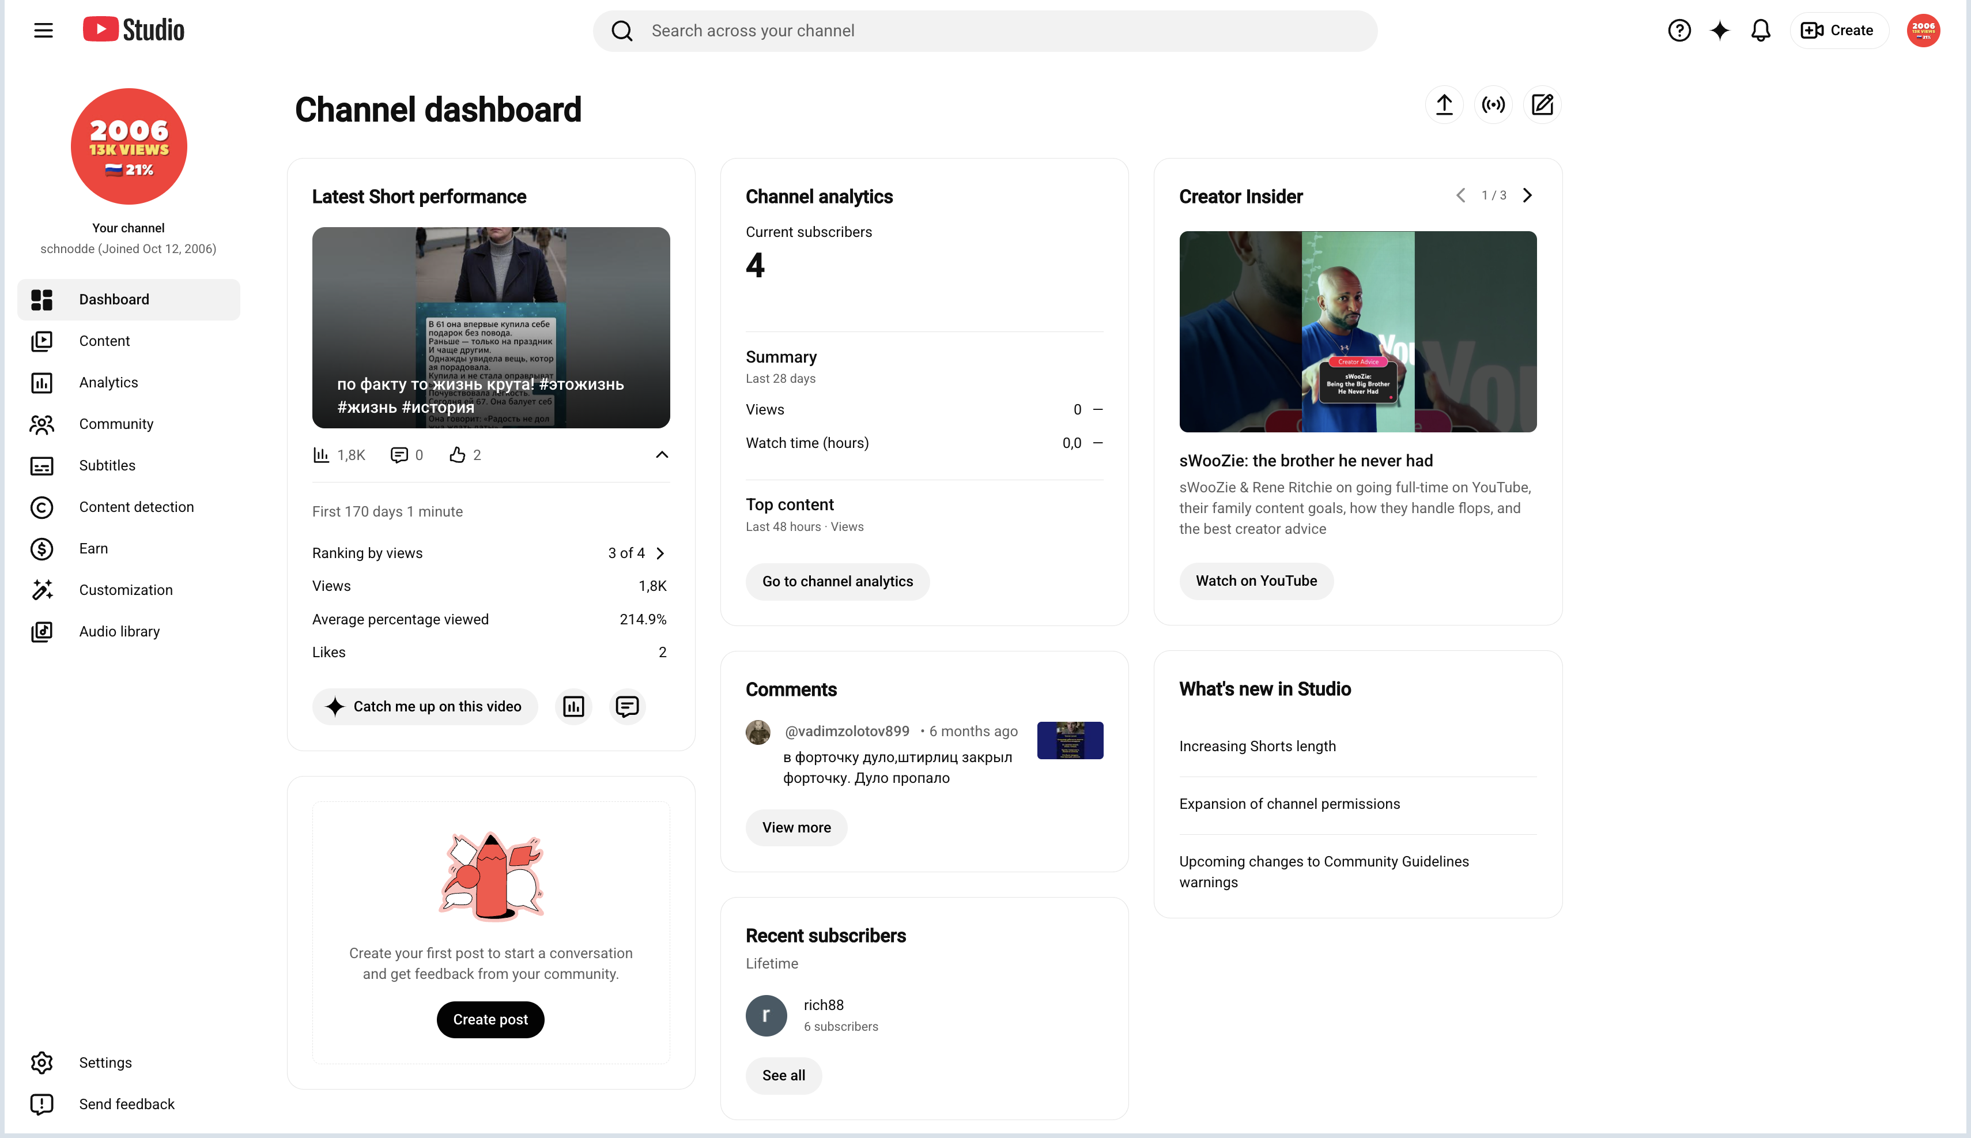Click the rich88 subscriber name
This screenshot has height=1138, width=1971.
[x=824, y=1005]
